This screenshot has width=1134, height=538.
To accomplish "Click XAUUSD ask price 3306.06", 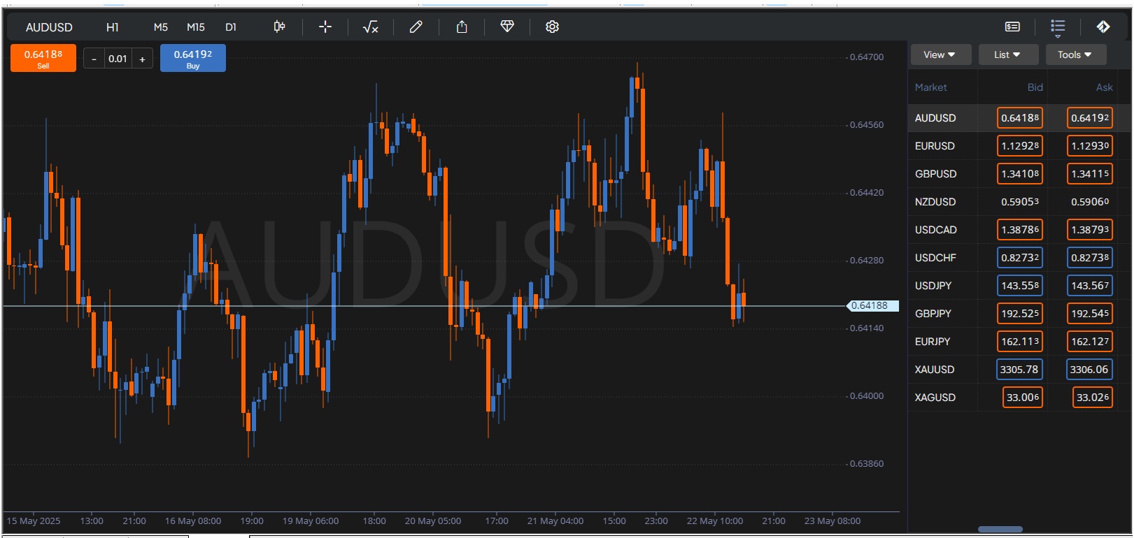I will pyautogui.click(x=1089, y=370).
